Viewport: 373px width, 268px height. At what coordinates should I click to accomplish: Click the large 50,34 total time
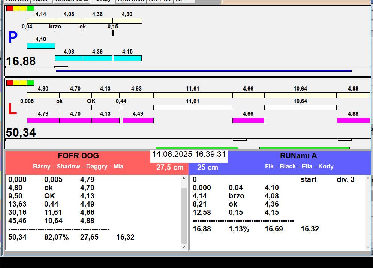tap(21, 133)
